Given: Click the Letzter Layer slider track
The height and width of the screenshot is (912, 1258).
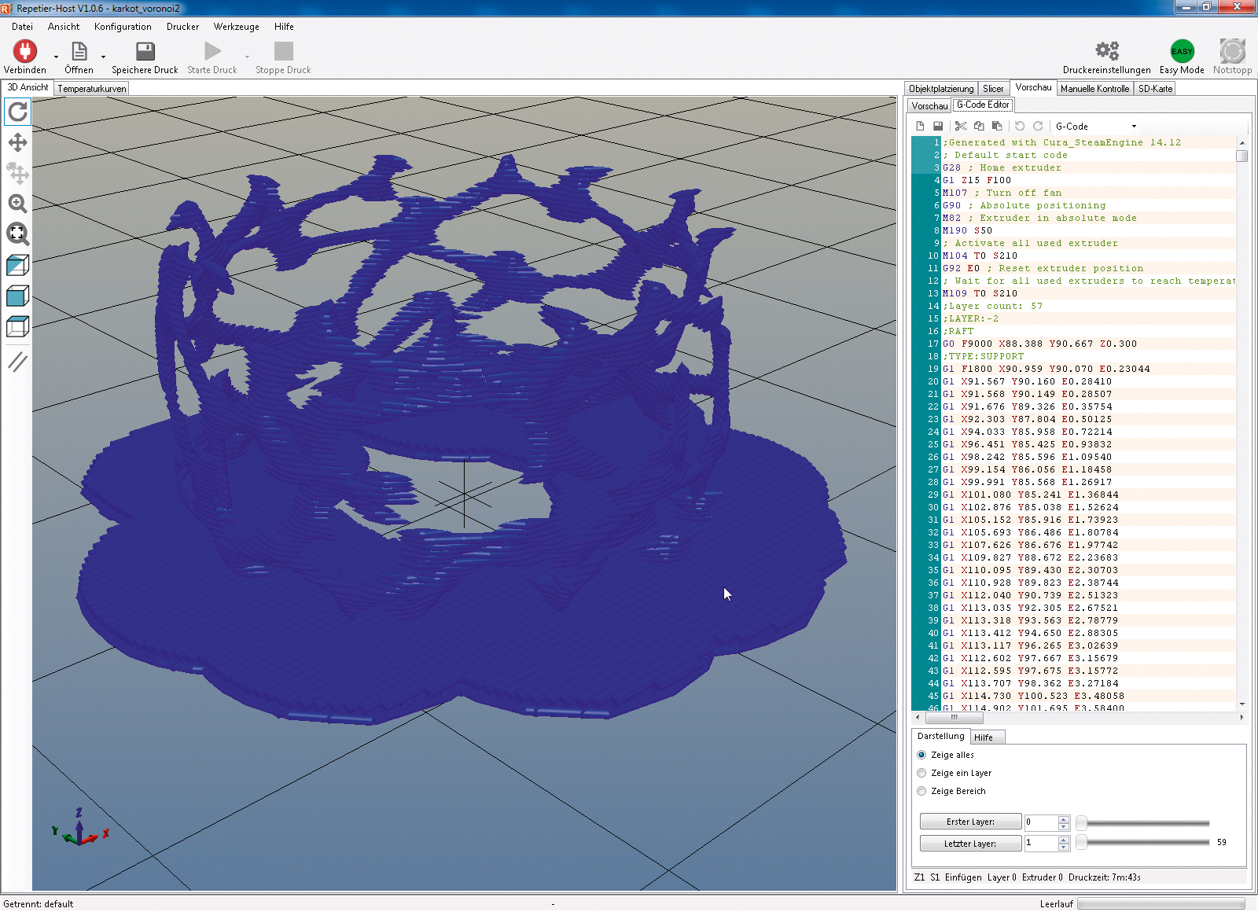Looking at the screenshot, I should click(x=1146, y=843).
